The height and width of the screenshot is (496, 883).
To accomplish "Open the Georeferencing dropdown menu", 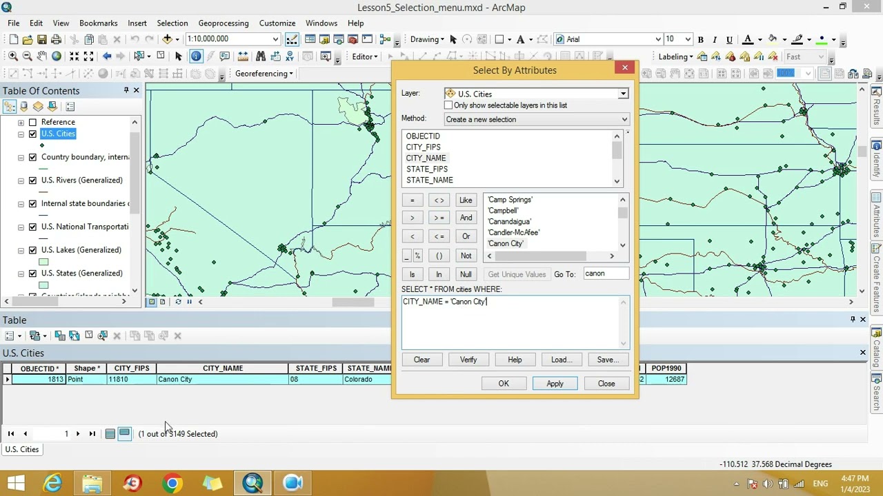I will [264, 74].
